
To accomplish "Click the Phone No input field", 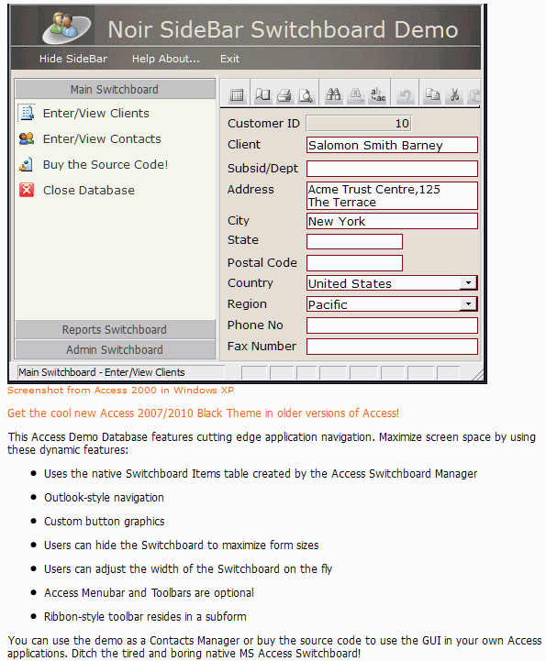I will pos(392,325).
